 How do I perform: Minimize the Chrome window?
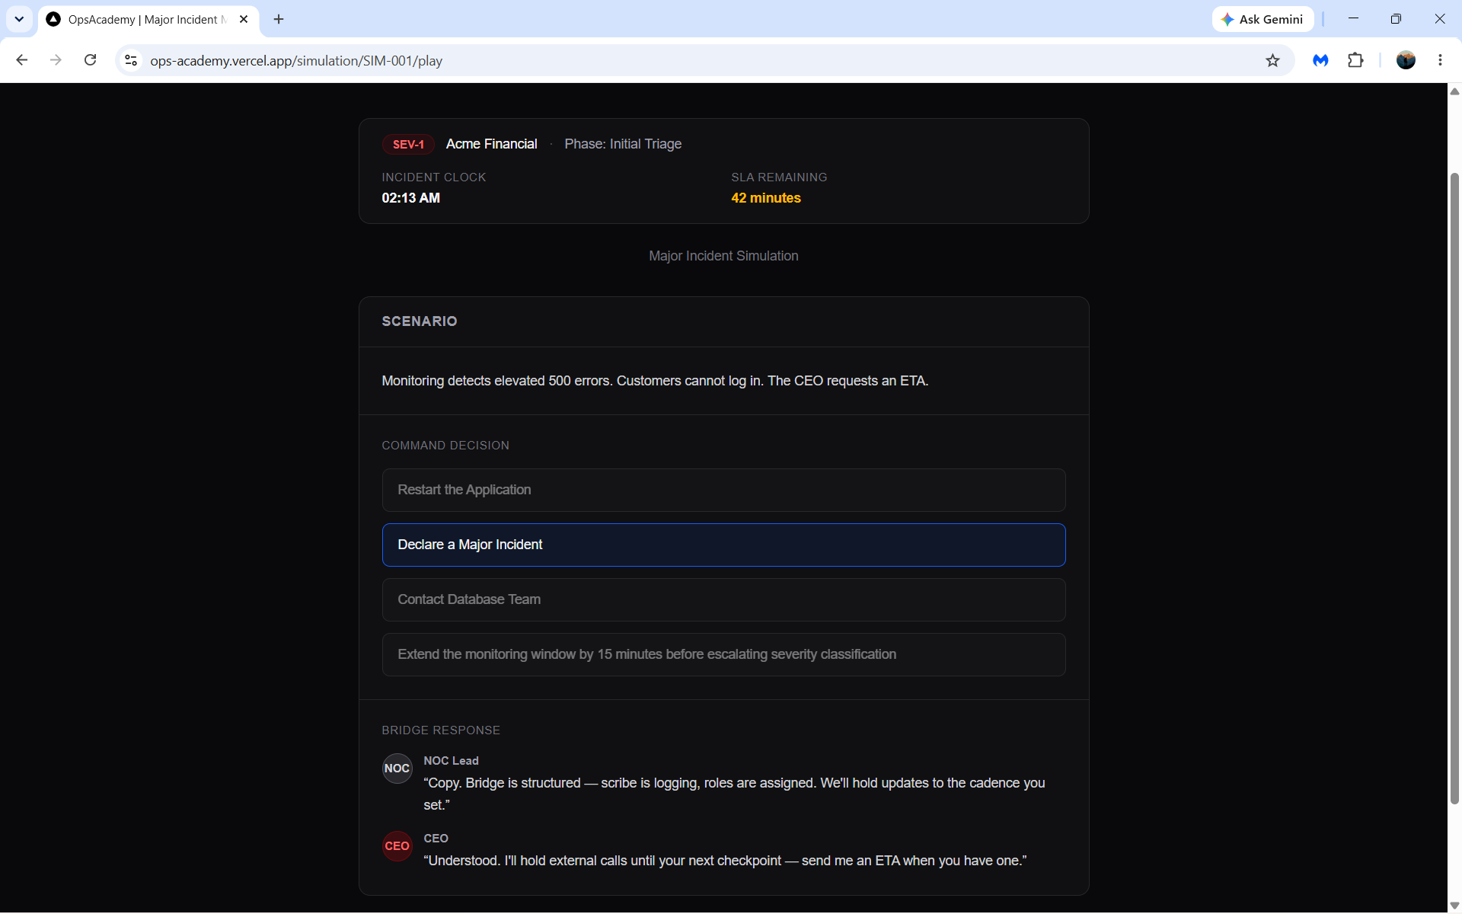(x=1353, y=19)
